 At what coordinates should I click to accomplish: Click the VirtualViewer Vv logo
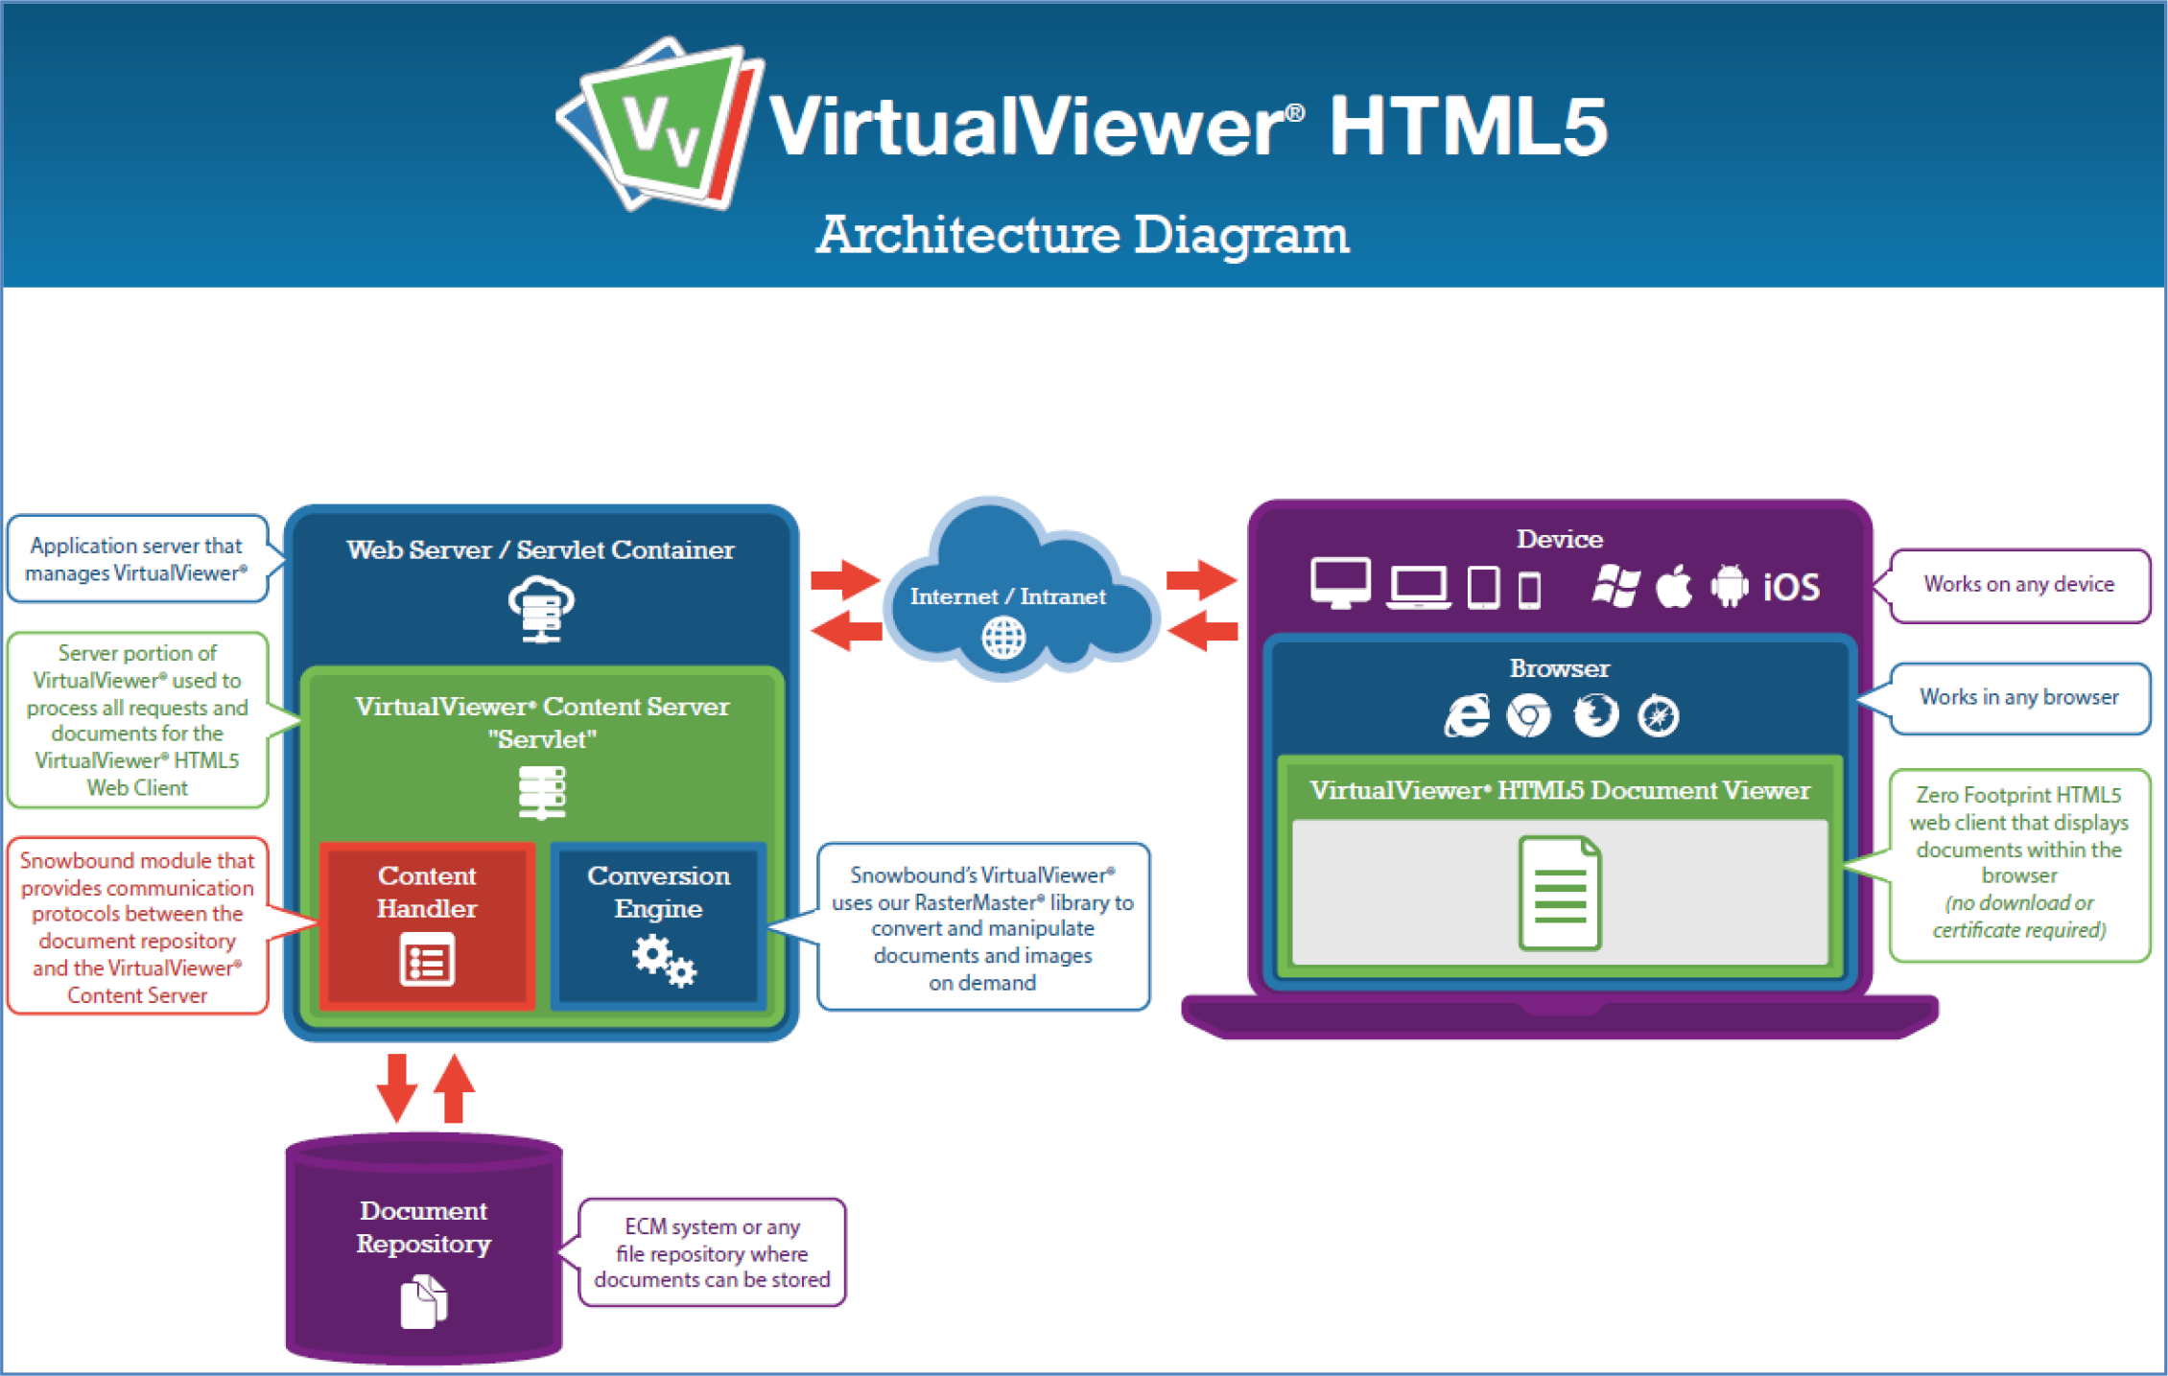coord(660,124)
